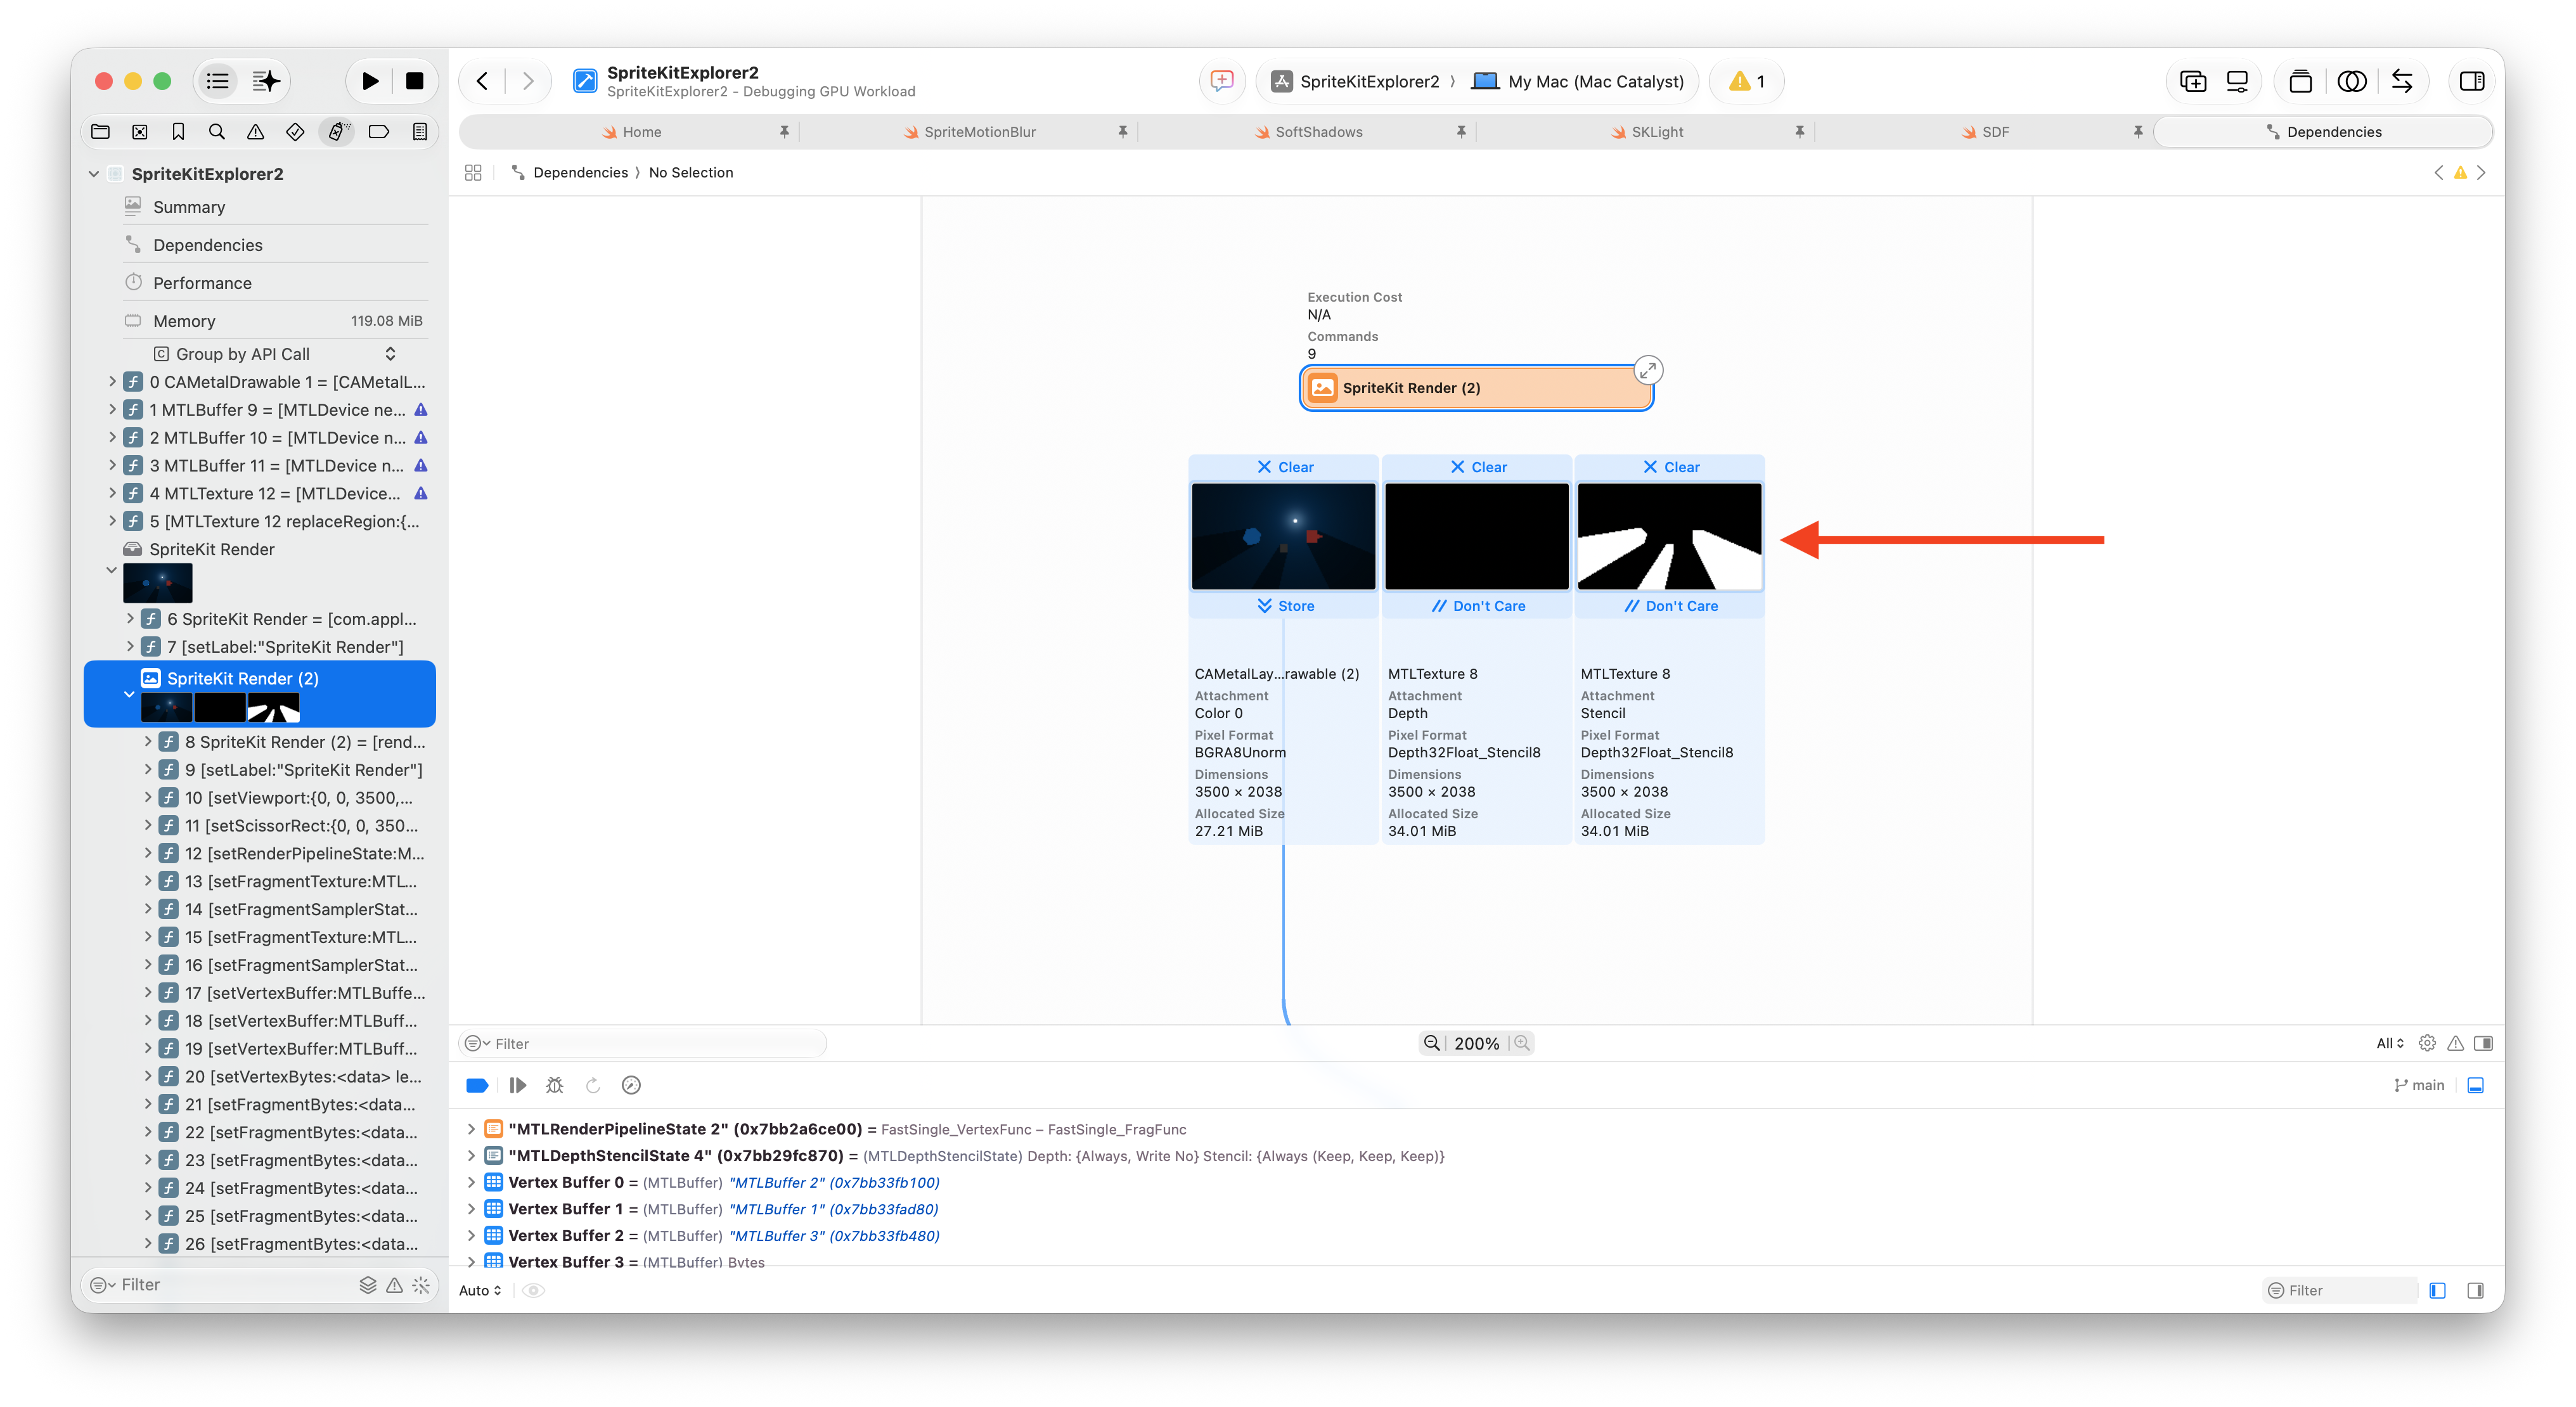Open the related items grid icon
2576x1407 pixels.
coord(473,172)
